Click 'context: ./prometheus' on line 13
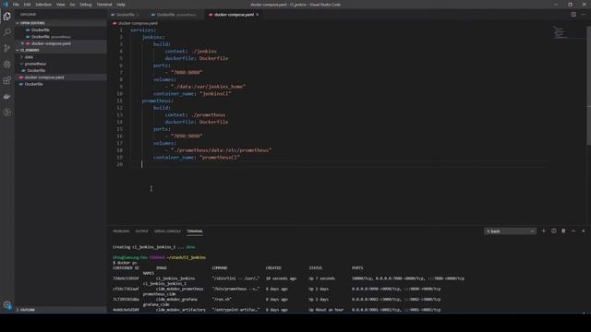The height and width of the screenshot is (332, 591). tap(195, 114)
